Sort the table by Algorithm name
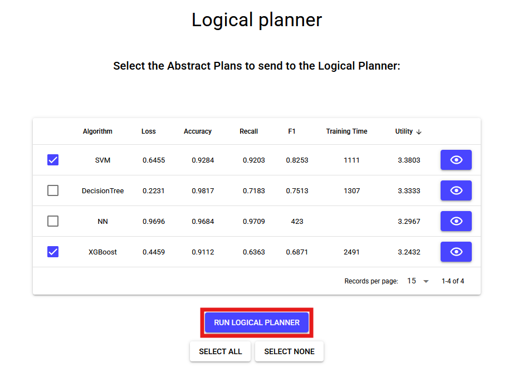The image size is (513, 377). (x=97, y=131)
